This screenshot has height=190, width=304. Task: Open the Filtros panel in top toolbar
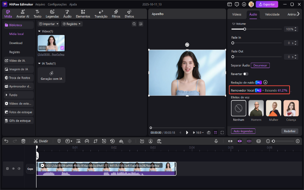tap(116, 14)
